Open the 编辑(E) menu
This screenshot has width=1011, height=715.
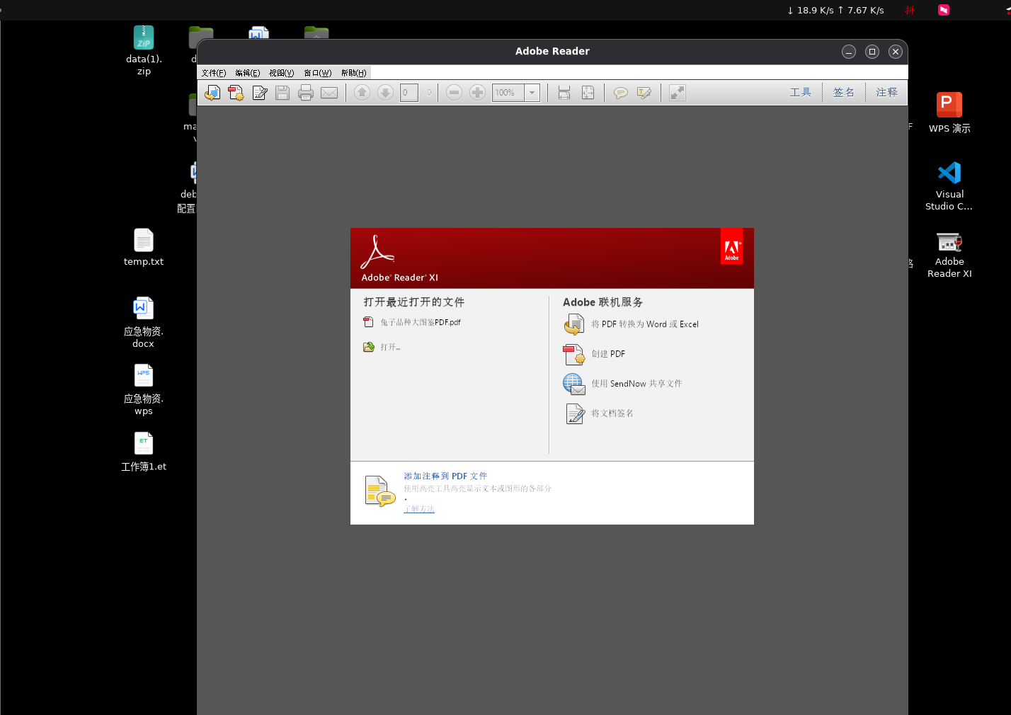pyautogui.click(x=248, y=73)
